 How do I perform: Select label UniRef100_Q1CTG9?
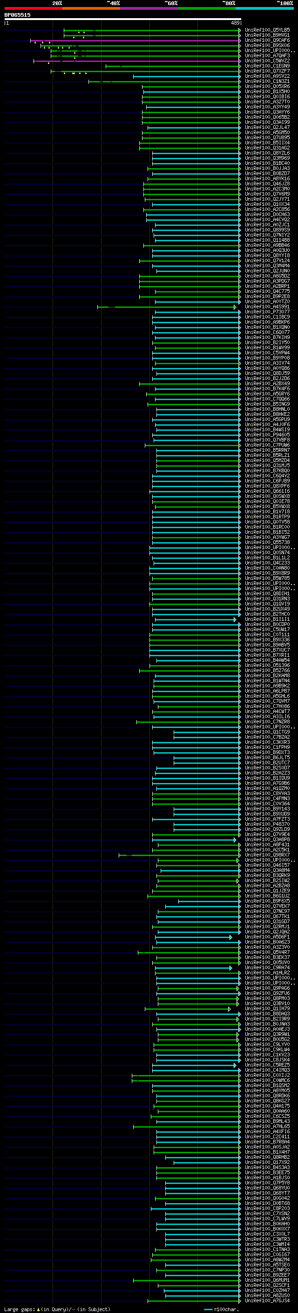click(x=267, y=732)
